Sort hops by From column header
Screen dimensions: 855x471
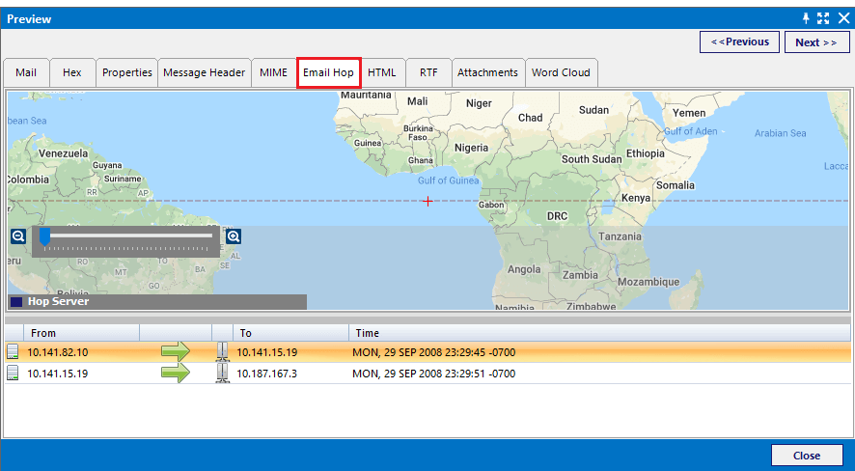81,333
